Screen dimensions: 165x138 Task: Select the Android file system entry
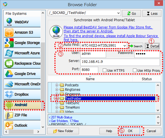click(x=22, y=105)
